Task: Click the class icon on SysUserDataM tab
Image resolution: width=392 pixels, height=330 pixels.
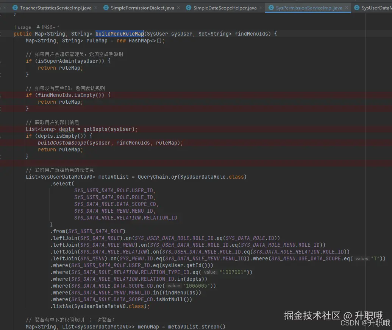Action: click(357, 8)
